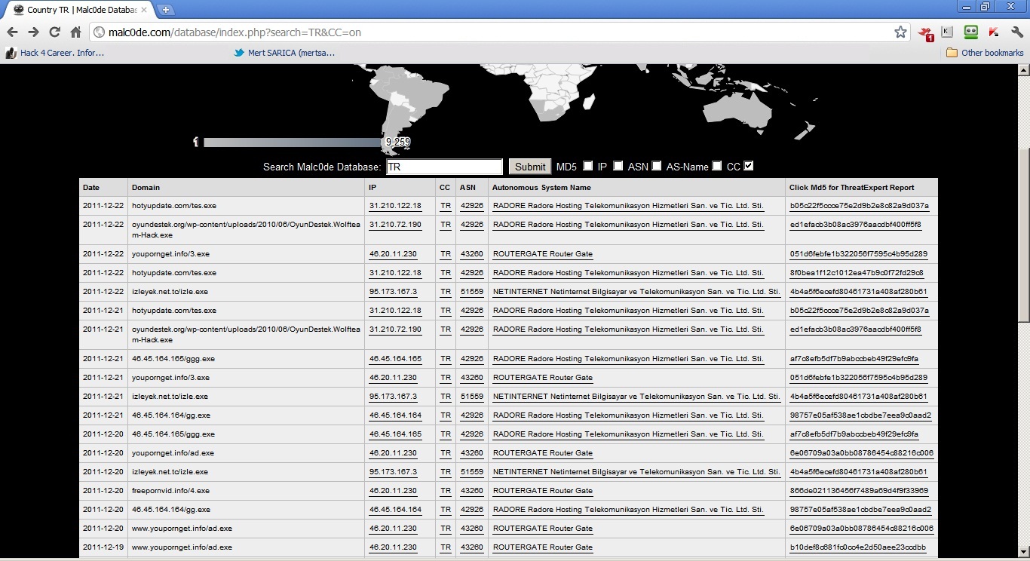The height and width of the screenshot is (561, 1030).
Task: Check the ASN search checkbox
Action: [x=657, y=166]
